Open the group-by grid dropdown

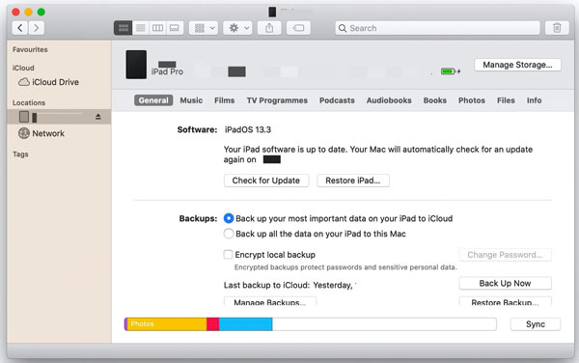tap(204, 28)
